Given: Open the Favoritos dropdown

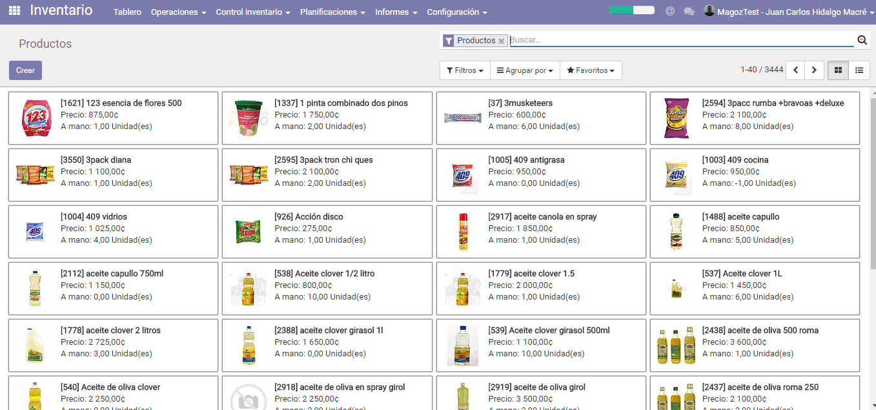Looking at the screenshot, I should (x=591, y=70).
